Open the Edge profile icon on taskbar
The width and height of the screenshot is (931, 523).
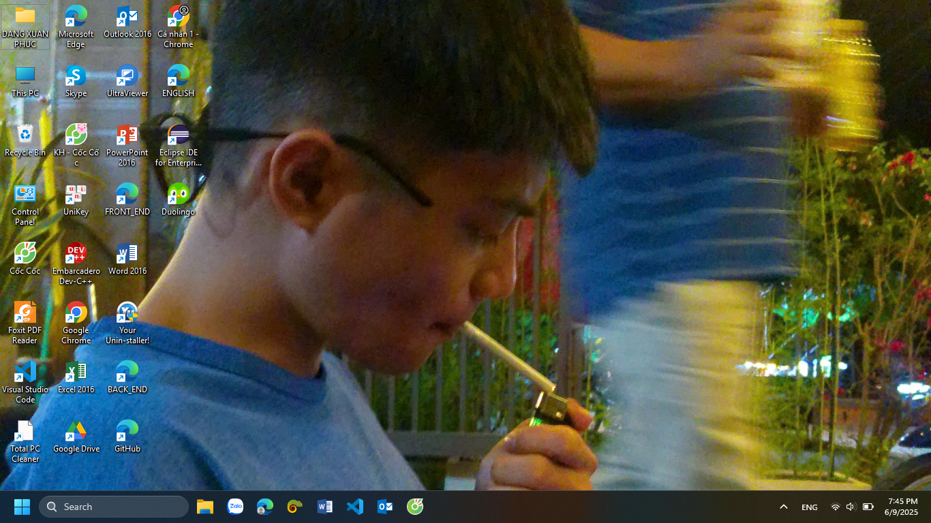tap(265, 507)
